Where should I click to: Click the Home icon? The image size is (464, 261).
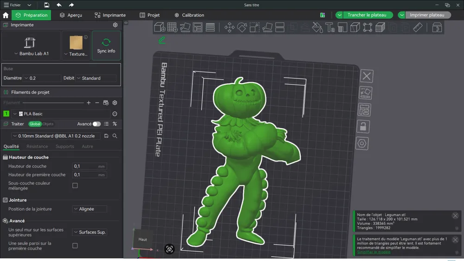click(6, 15)
